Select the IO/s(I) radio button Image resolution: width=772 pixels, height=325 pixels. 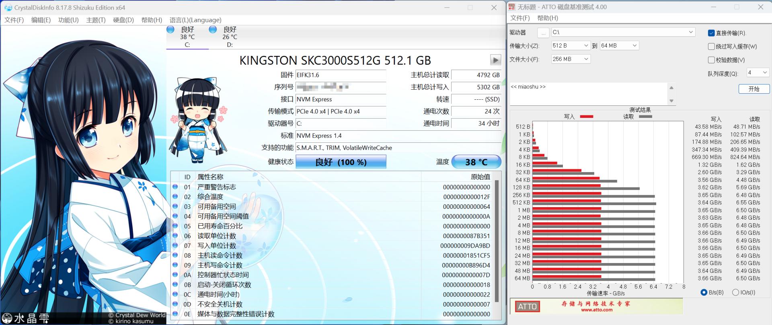(735, 292)
